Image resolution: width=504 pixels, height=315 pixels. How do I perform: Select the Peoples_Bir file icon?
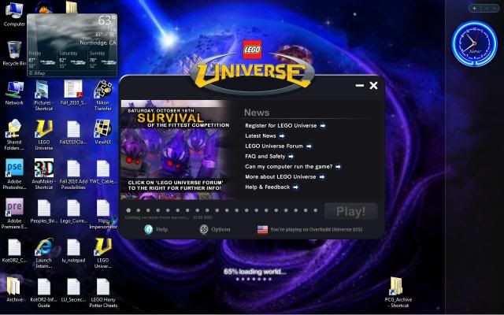click(44, 211)
